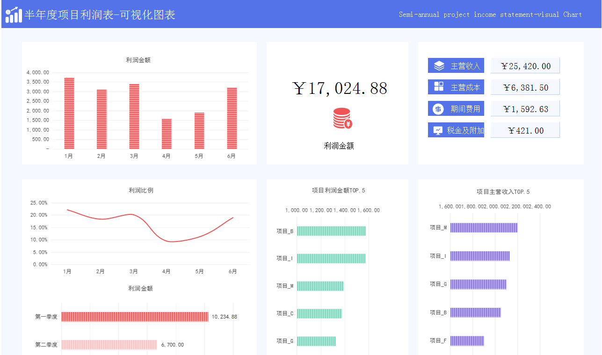The width and height of the screenshot is (602, 355).
Task: Select the 主营收入 label button
Action: coord(456,66)
